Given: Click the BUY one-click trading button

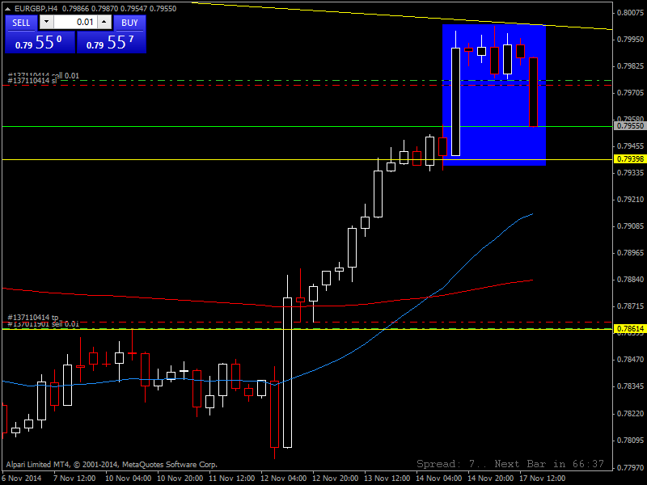Looking at the screenshot, I should coord(129,23).
